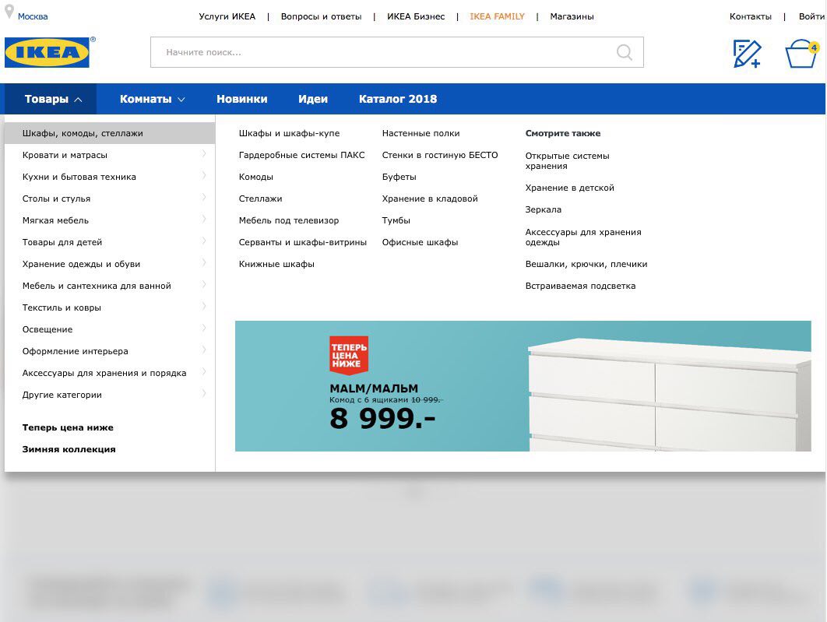The height and width of the screenshot is (622, 827).
Task: Open Стеллажи subcategory
Action: 261,199
